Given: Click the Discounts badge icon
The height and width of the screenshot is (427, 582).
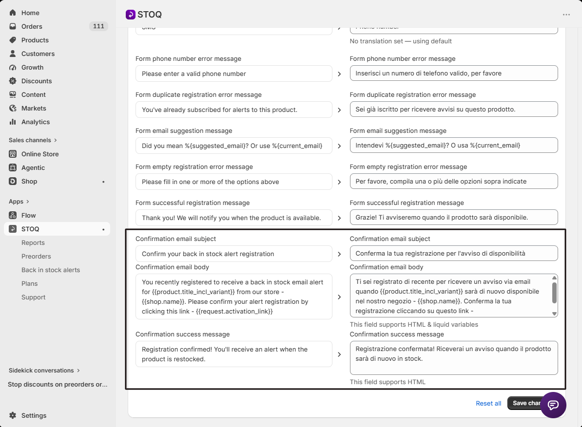Looking at the screenshot, I should [13, 81].
